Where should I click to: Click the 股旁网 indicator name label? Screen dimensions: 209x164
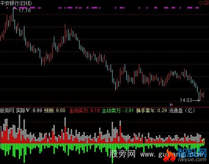(x=7, y=111)
